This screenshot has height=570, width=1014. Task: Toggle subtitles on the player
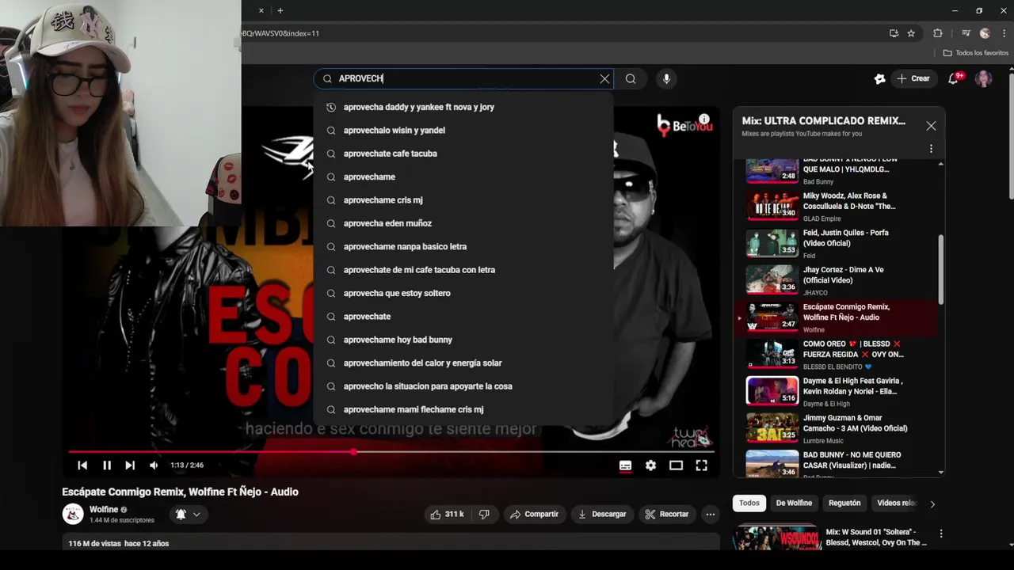point(625,465)
